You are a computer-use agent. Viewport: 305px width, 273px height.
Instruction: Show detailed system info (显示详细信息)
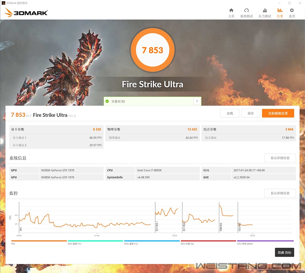280,158
